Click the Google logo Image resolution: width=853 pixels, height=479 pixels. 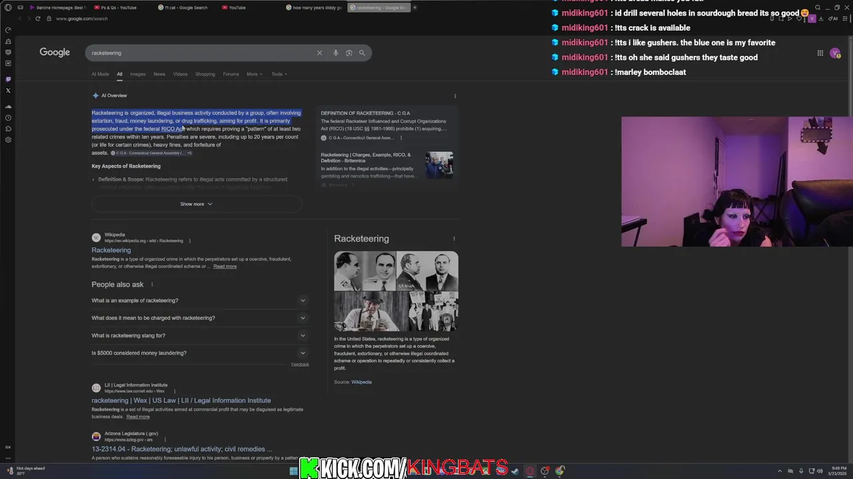click(55, 53)
